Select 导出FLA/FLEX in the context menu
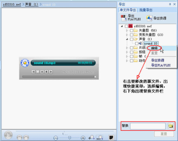Image resolution: width=178 pixels, height=141 pixels. (x=161, y=65)
